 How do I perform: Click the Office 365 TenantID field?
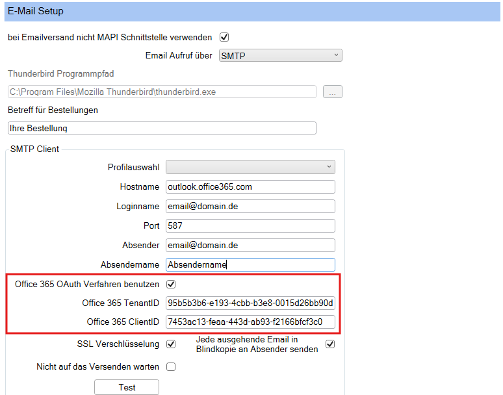coord(250,303)
